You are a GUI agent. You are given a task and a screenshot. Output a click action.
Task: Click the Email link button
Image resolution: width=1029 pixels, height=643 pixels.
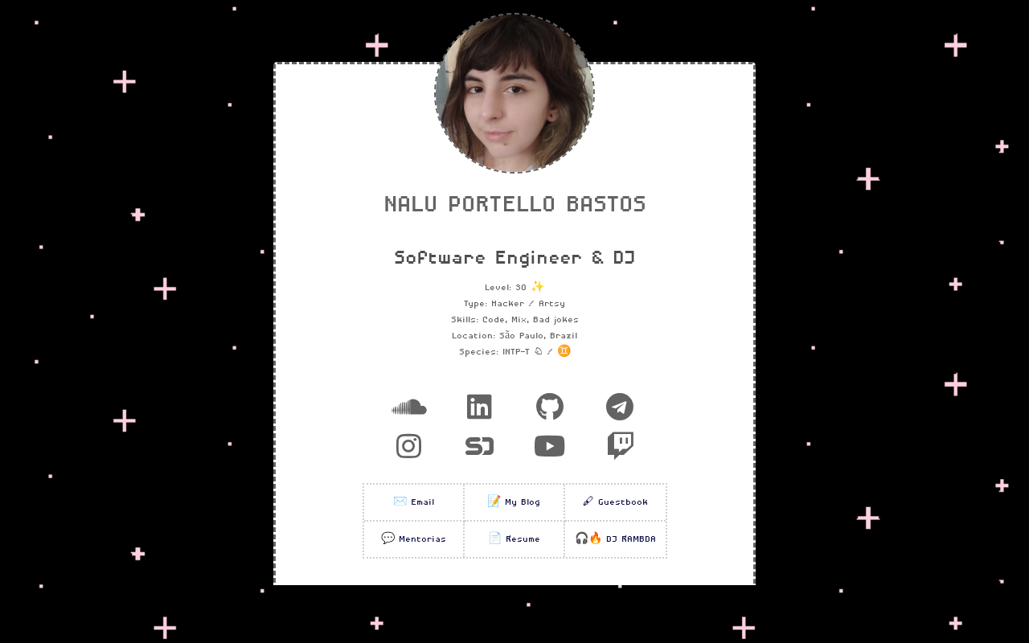click(413, 502)
